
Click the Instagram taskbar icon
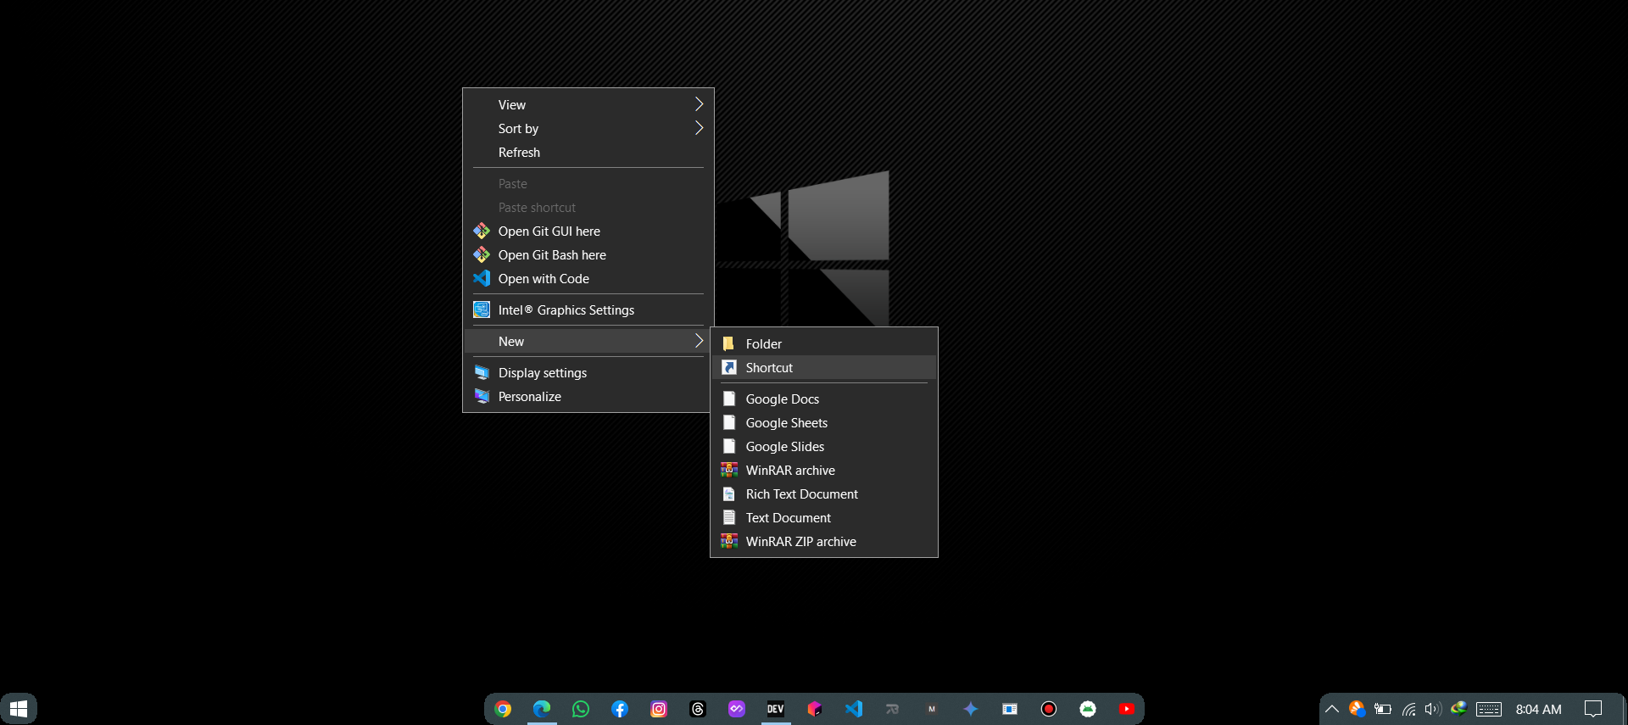[x=659, y=709]
